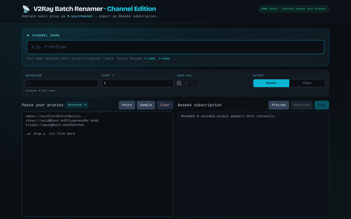Click the Detected: 0 badge

tap(77, 105)
